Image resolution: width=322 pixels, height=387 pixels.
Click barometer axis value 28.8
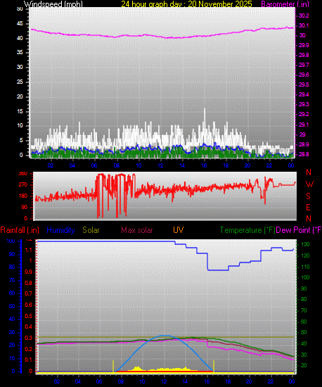pyautogui.click(x=304, y=154)
